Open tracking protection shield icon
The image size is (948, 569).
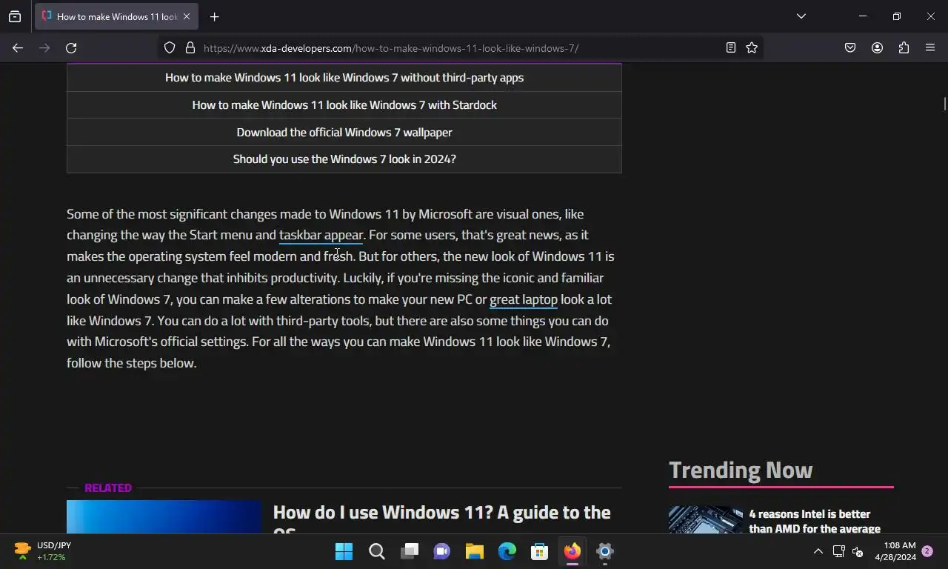[x=170, y=48]
